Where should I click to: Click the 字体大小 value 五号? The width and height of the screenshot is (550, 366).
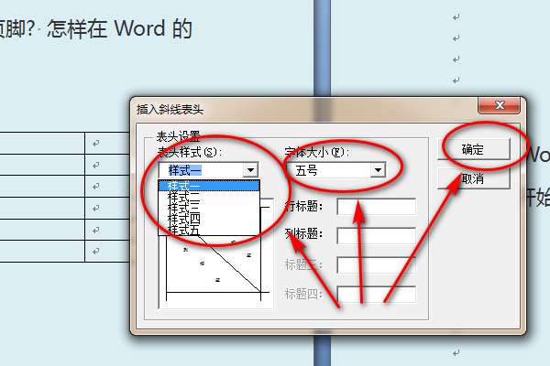(x=306, y=170)
